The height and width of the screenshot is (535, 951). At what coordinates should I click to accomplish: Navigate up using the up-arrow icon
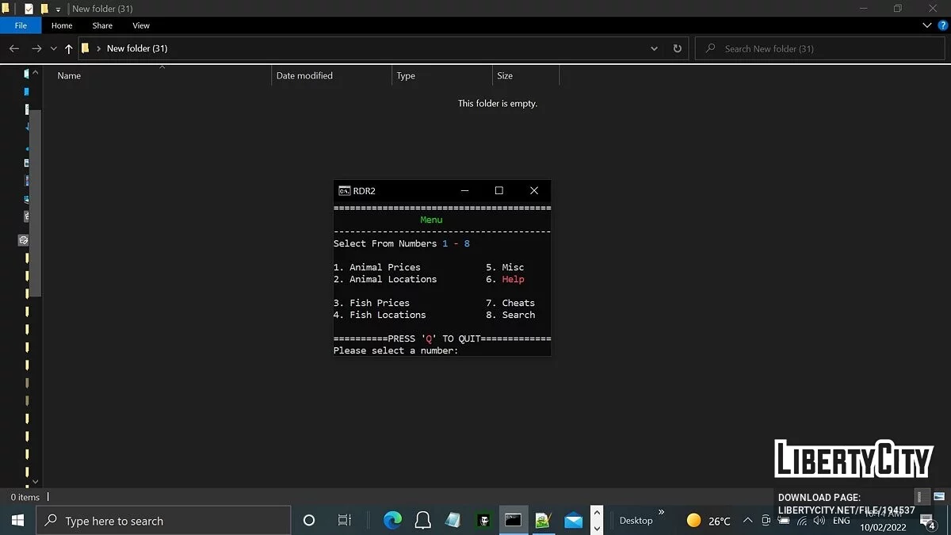[68, 48]
